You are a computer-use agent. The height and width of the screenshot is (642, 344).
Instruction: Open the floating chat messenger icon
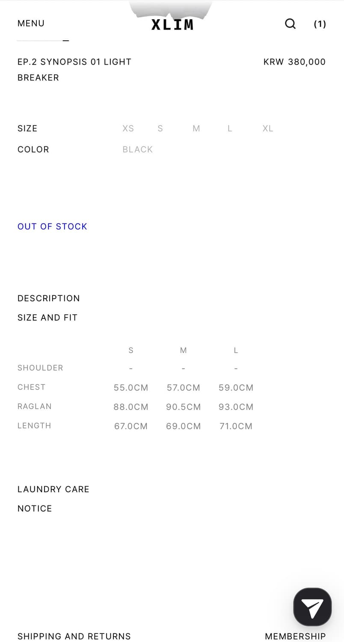coord(312,607)
